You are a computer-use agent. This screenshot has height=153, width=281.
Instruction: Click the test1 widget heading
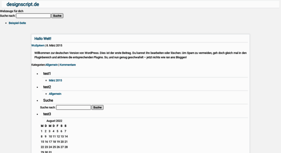[47, 74]
